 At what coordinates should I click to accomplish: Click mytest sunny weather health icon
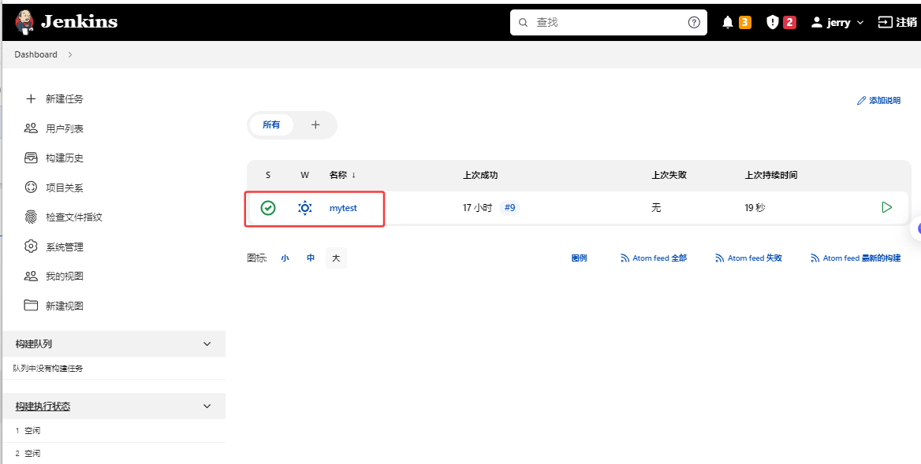pos(304,208)
